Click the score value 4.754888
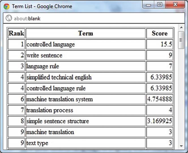The width and height of the screenshot is (188, 153). pos(160,99)
